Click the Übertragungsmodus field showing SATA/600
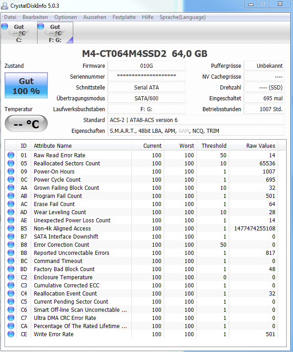The width and height of the screenshot is (293, 352). click(x=146, y=98)
